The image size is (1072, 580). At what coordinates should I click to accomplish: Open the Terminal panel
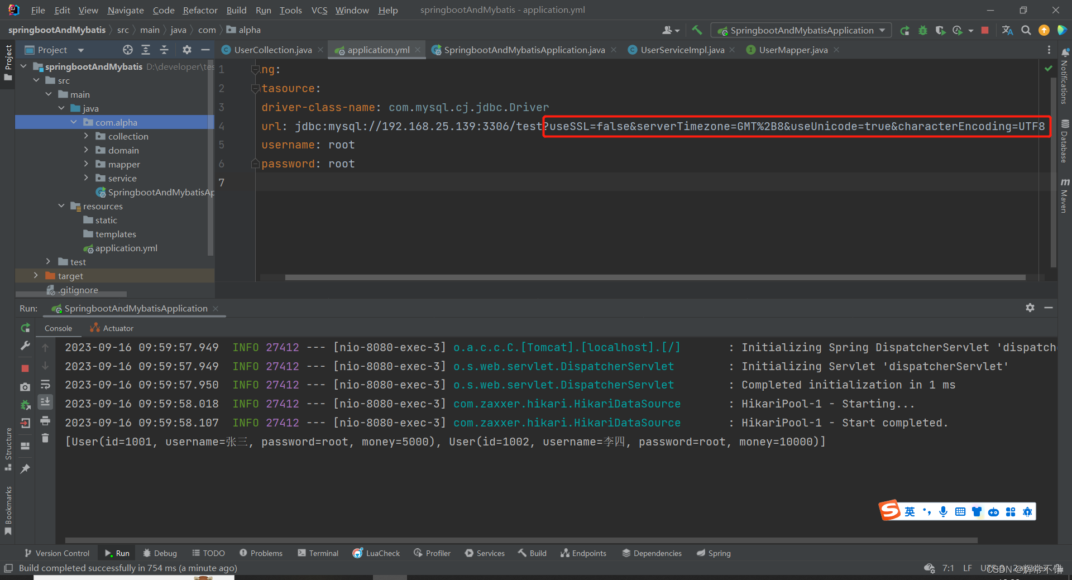click(318, 553)
